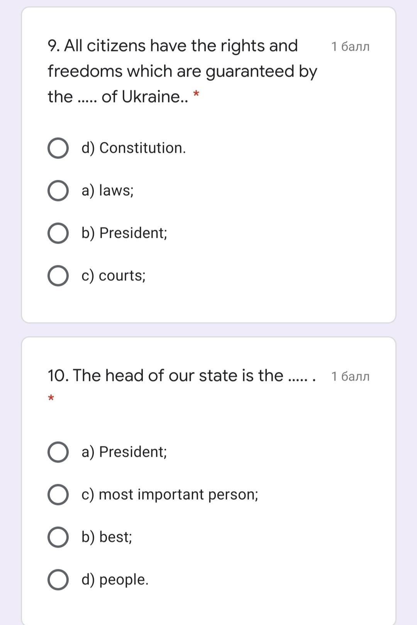Image resolution: width=417 pixels, height=625 pixels.
Task: Choose radio button 'c) most important person;'
Action: (x=58, y=495)
